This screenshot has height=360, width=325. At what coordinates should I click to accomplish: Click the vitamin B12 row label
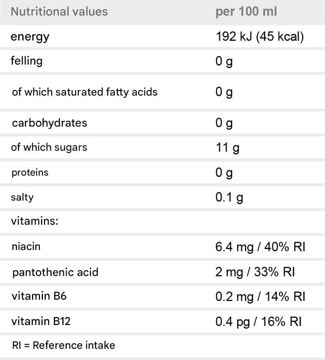click(x=41, y=321)
